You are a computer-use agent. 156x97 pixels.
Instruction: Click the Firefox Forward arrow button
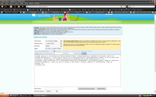[6, 7]
